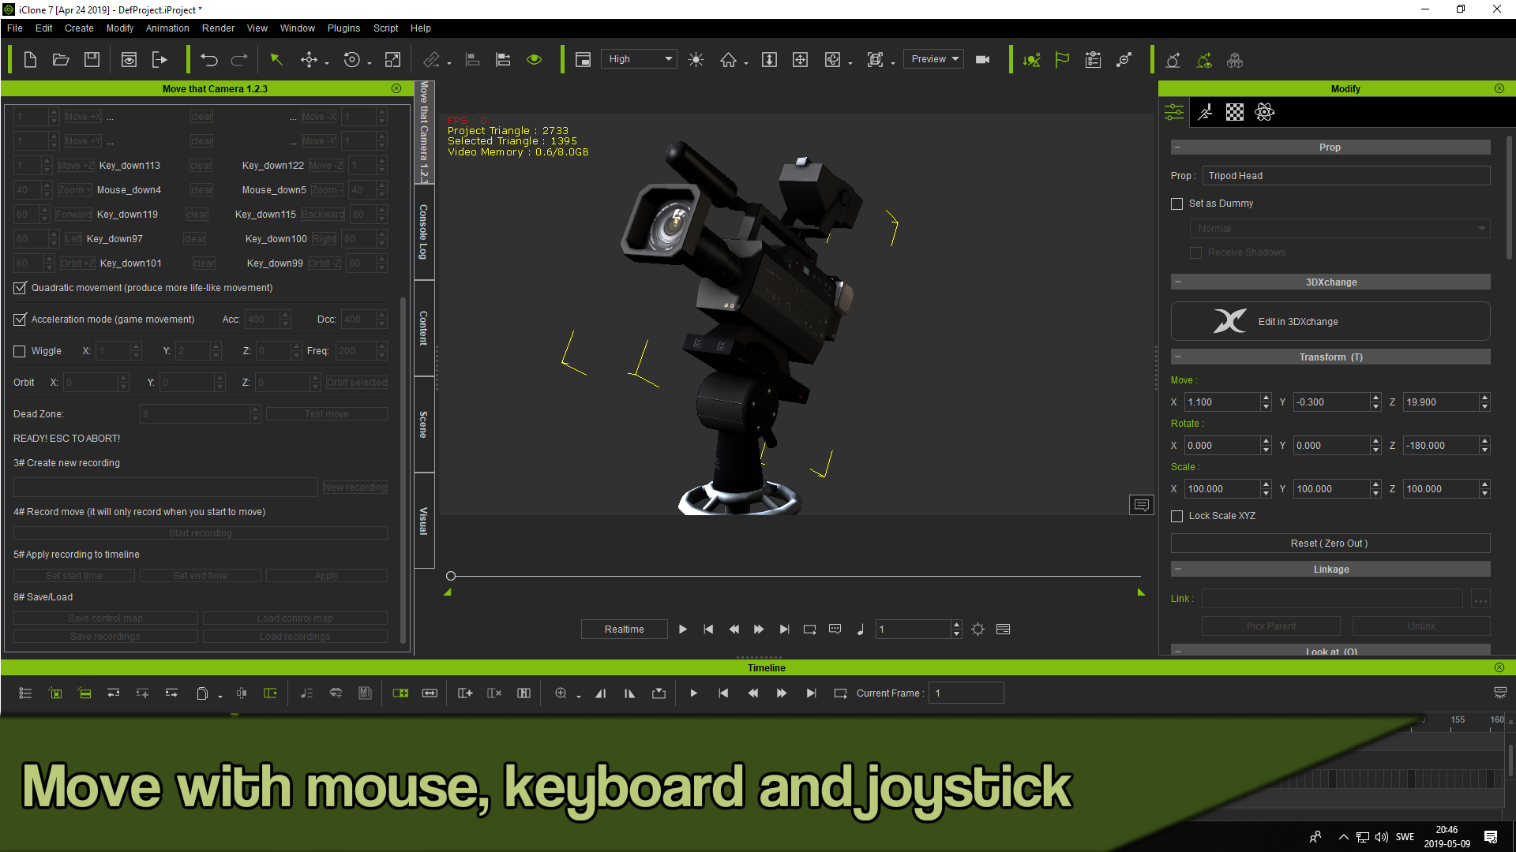
Task: Open the Normal dropdown under Set as Dummy
Action: 1340,229
